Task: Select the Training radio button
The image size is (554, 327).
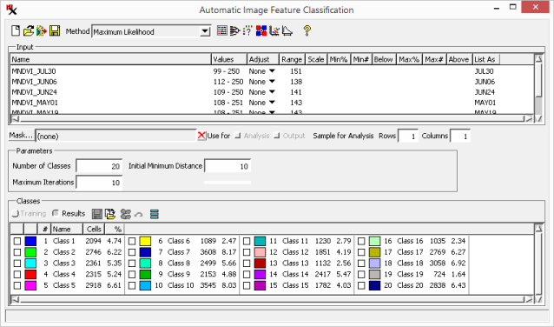Action: click(15, 214)
